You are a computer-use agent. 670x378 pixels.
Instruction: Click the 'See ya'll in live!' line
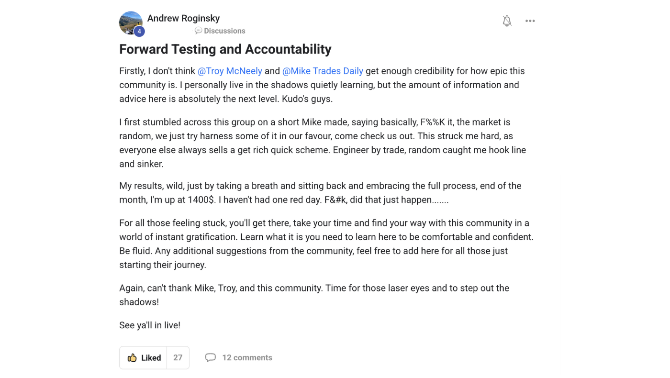pos(150,325)
